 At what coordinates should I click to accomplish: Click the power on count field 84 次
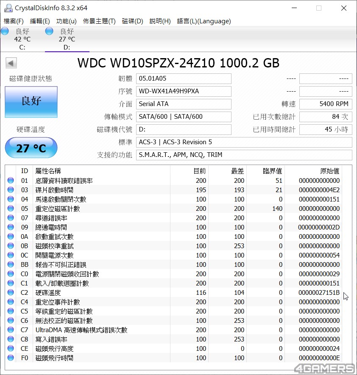point(326,117)
